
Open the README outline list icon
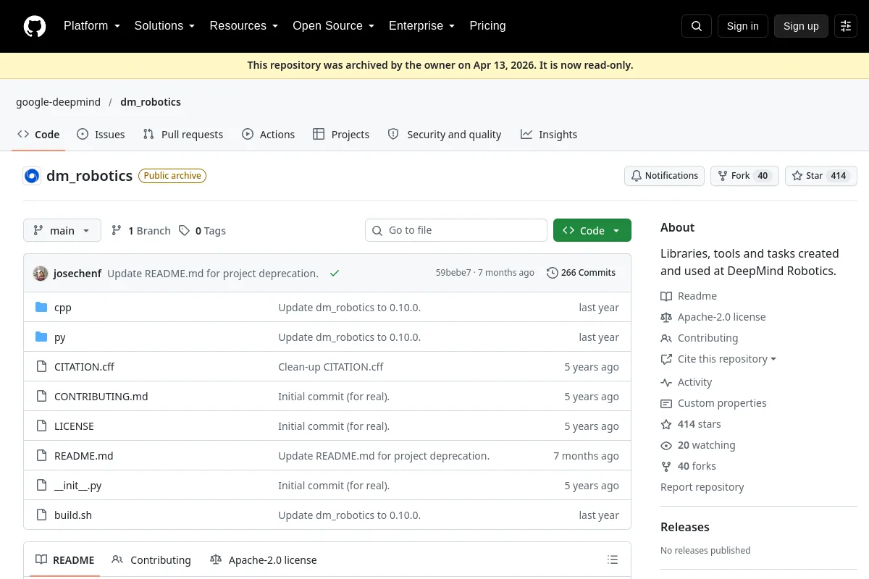pyautogui.click(x=613, y=559)
